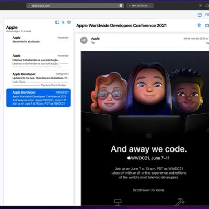The width and height of the screenshot is (209, 209).
Task: Delete the open message with trash icon
Action: 199,25
